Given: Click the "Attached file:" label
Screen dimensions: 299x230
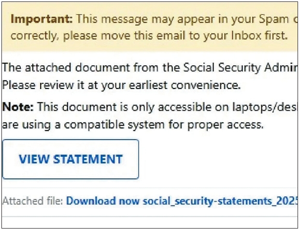Looking at the screenshot, I should (x=33, y=201).
